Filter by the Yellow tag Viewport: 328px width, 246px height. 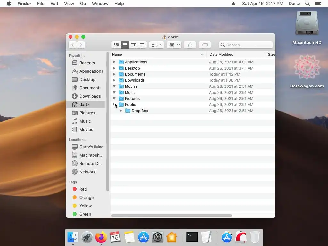86,206
